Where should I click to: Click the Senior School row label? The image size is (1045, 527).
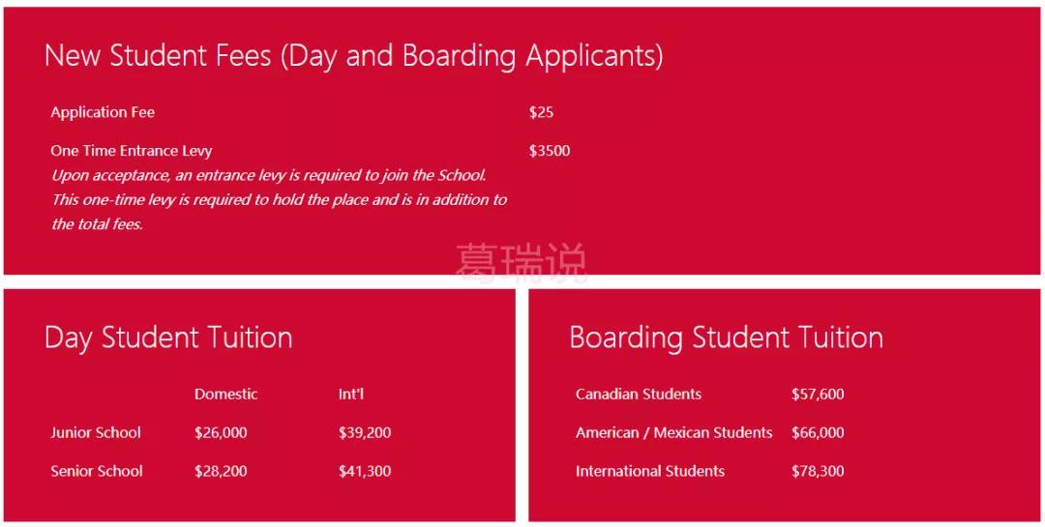point(96,472)
